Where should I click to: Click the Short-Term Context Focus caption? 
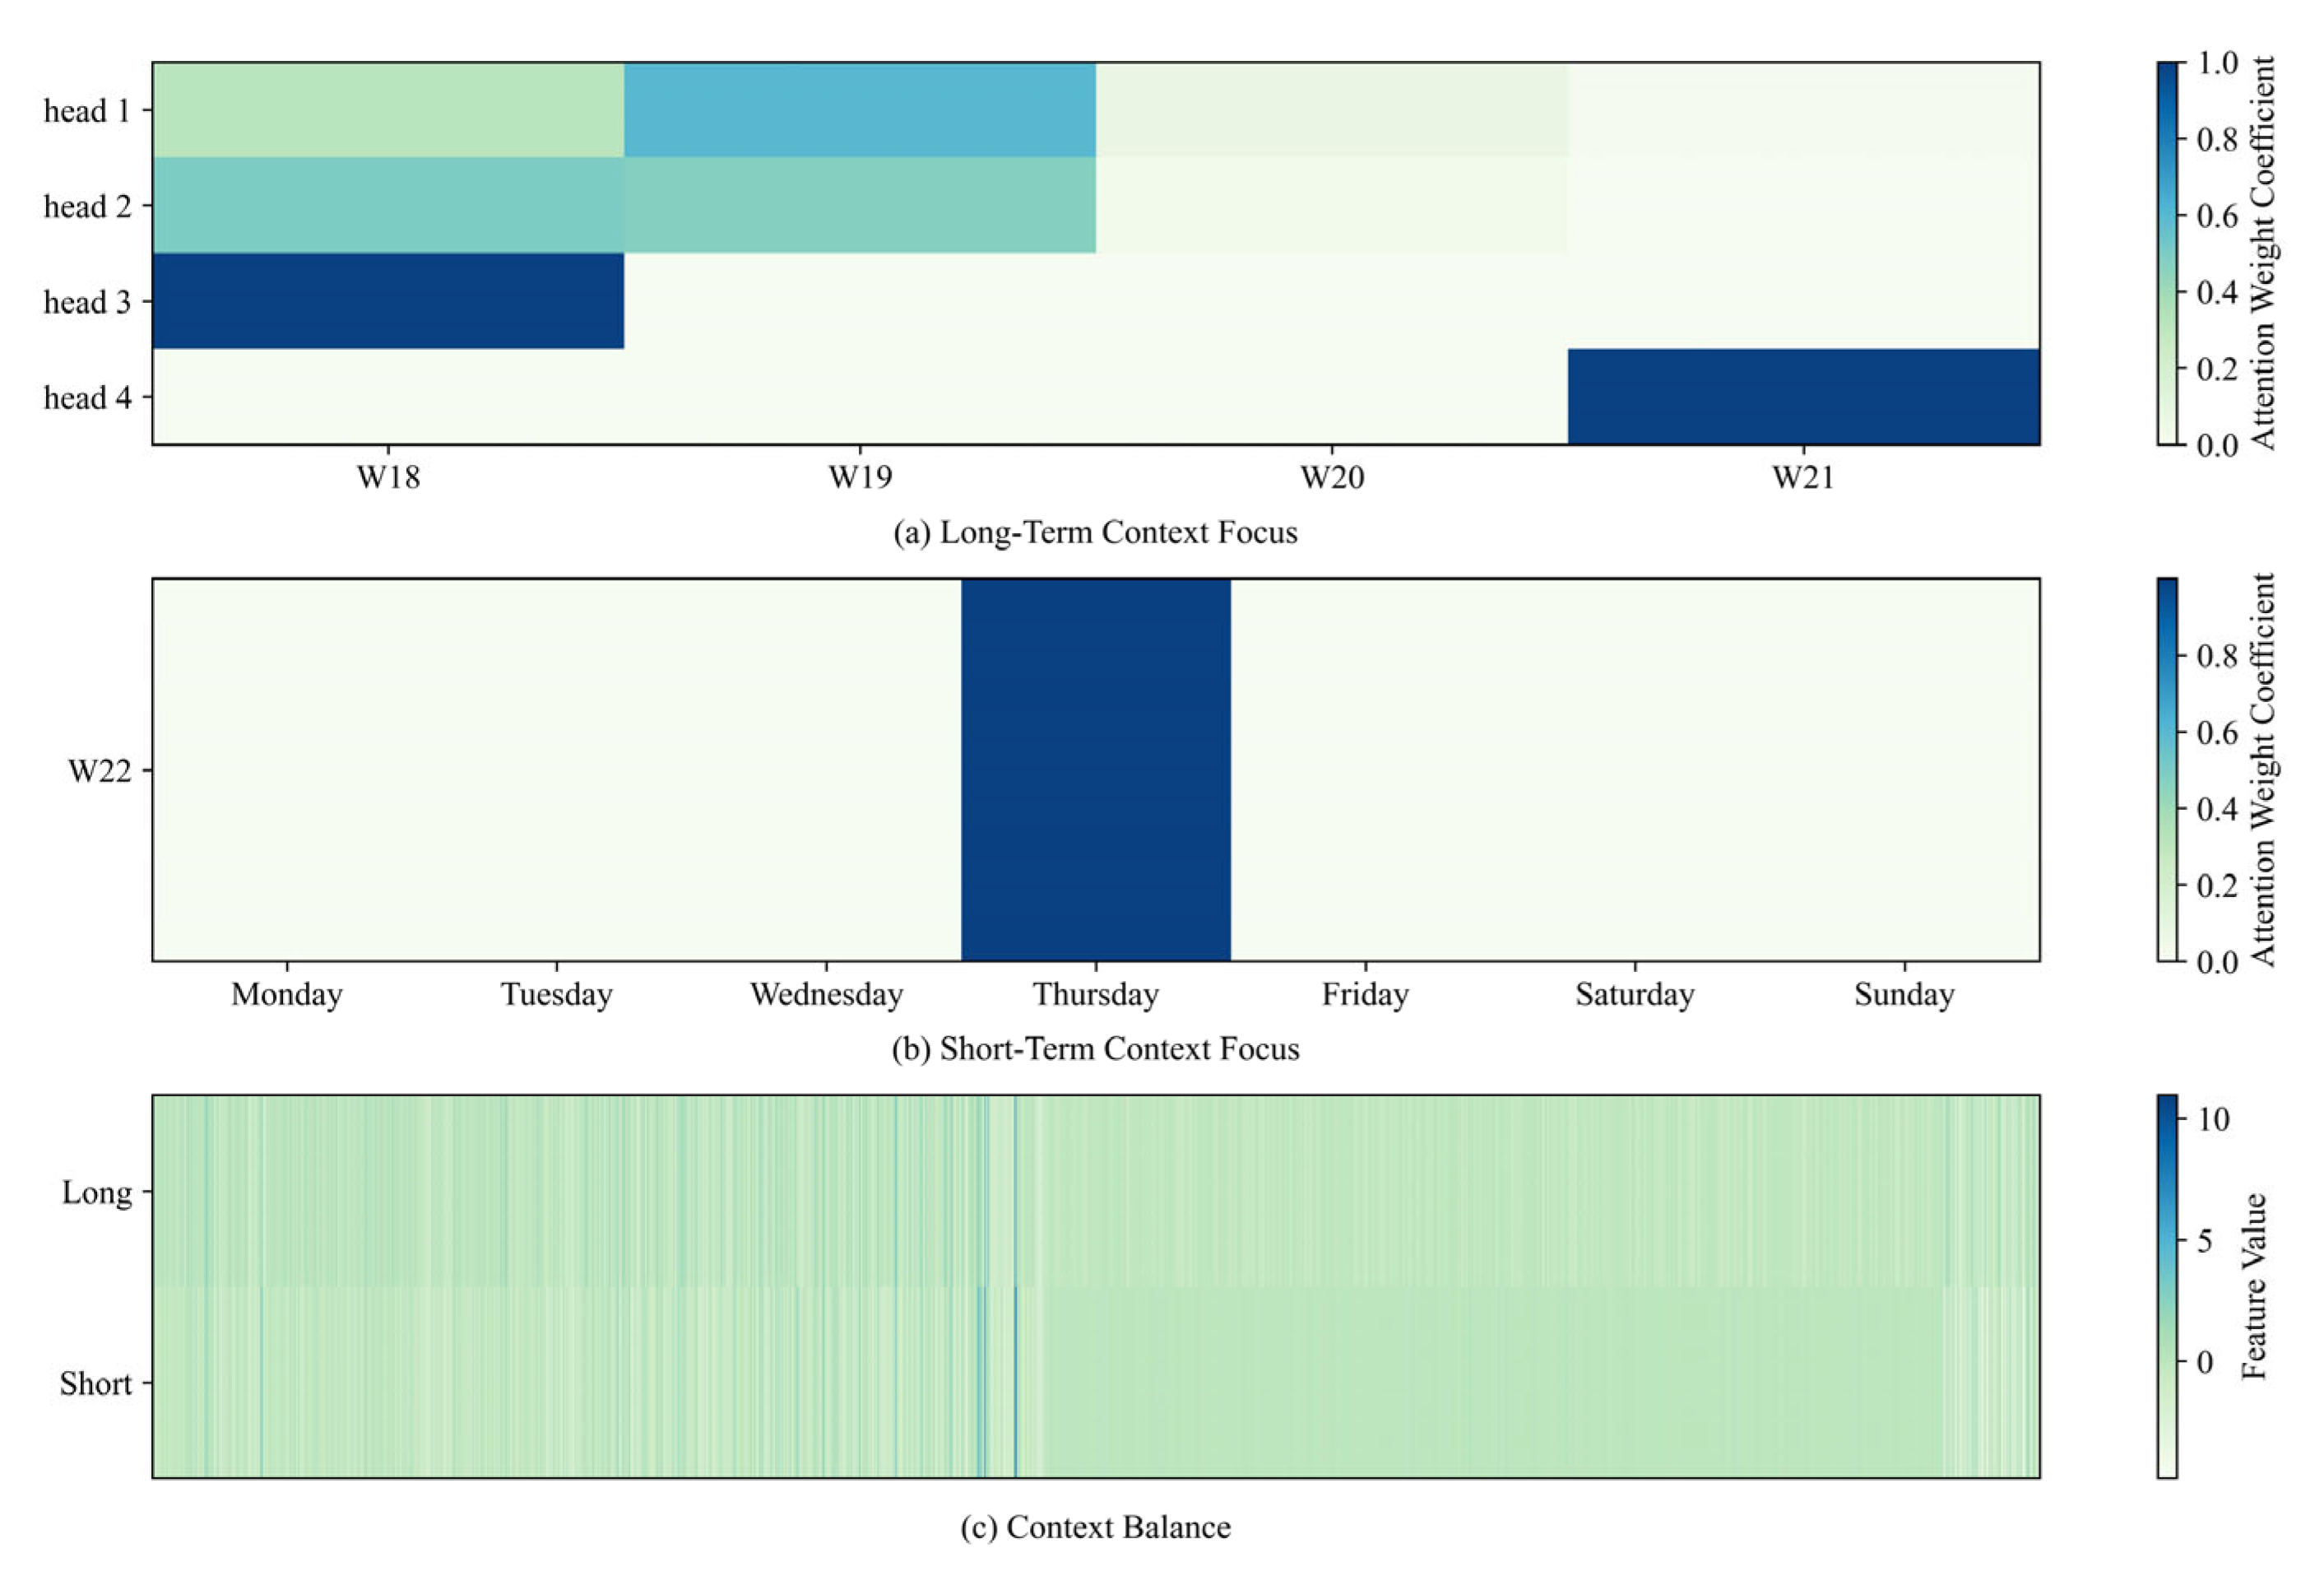1095,1048
